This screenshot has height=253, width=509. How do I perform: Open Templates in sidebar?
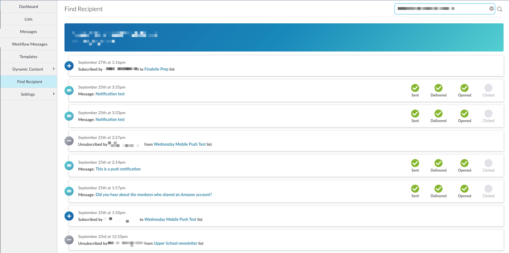pos(29,57)
